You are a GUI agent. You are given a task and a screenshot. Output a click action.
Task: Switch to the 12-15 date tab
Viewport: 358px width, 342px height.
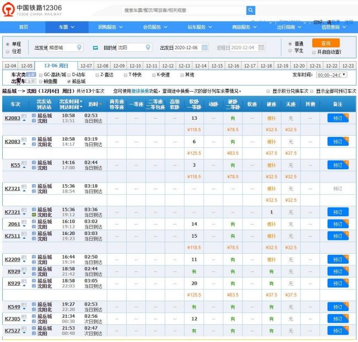217,66
